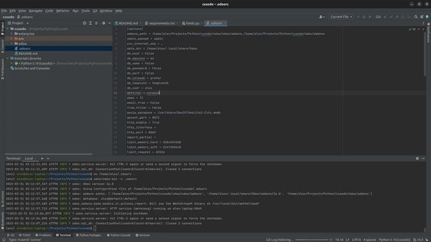Image resolution: width=431 pixels, height=242 pixels.
Task: Click the user account icon
Action: [322, 17]
